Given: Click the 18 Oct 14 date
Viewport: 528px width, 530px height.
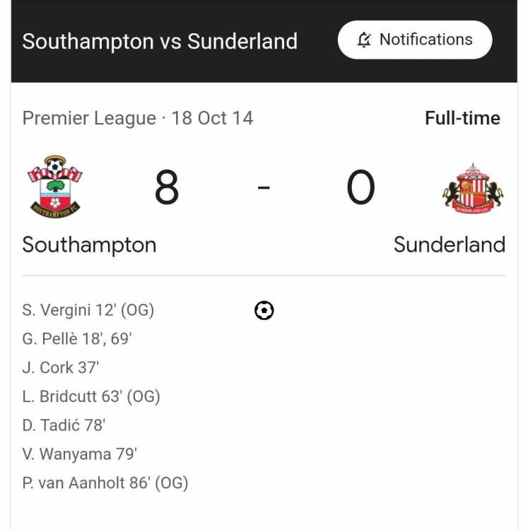Looking at the screenshot, I should click(x=212, y=118).
